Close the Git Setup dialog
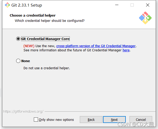158x129 pixels. pyautogui.click(x=148, y=5)
